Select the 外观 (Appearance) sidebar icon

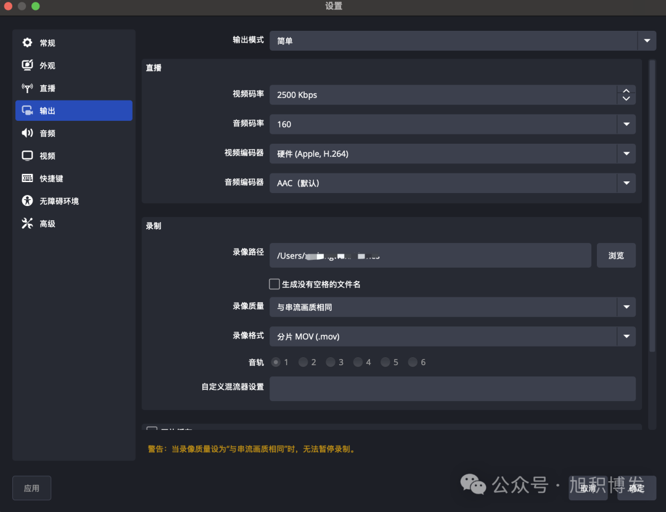pos(27,65)
